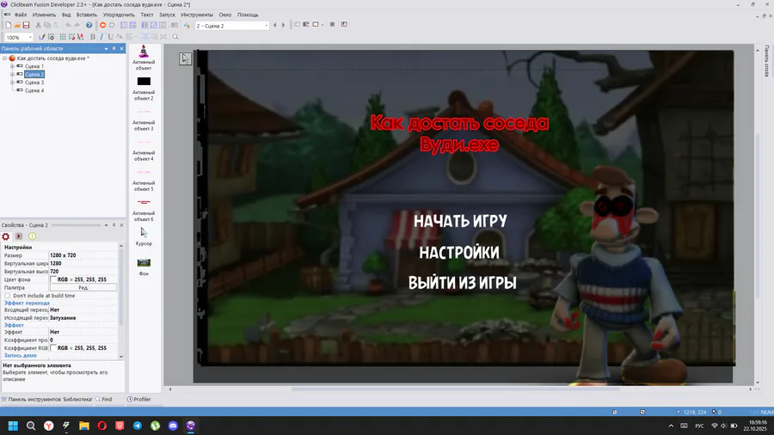The image size is (774, 435).
Task: Click the Цвет фона white color swatch
Action: pyautogui.click(x=52, y=279)
